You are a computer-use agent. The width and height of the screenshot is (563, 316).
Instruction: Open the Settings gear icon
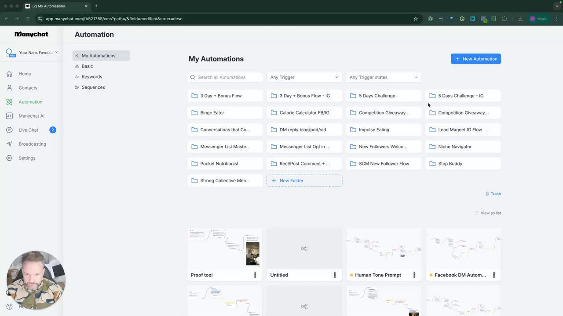pyautogui.click(x=9, y=158)
